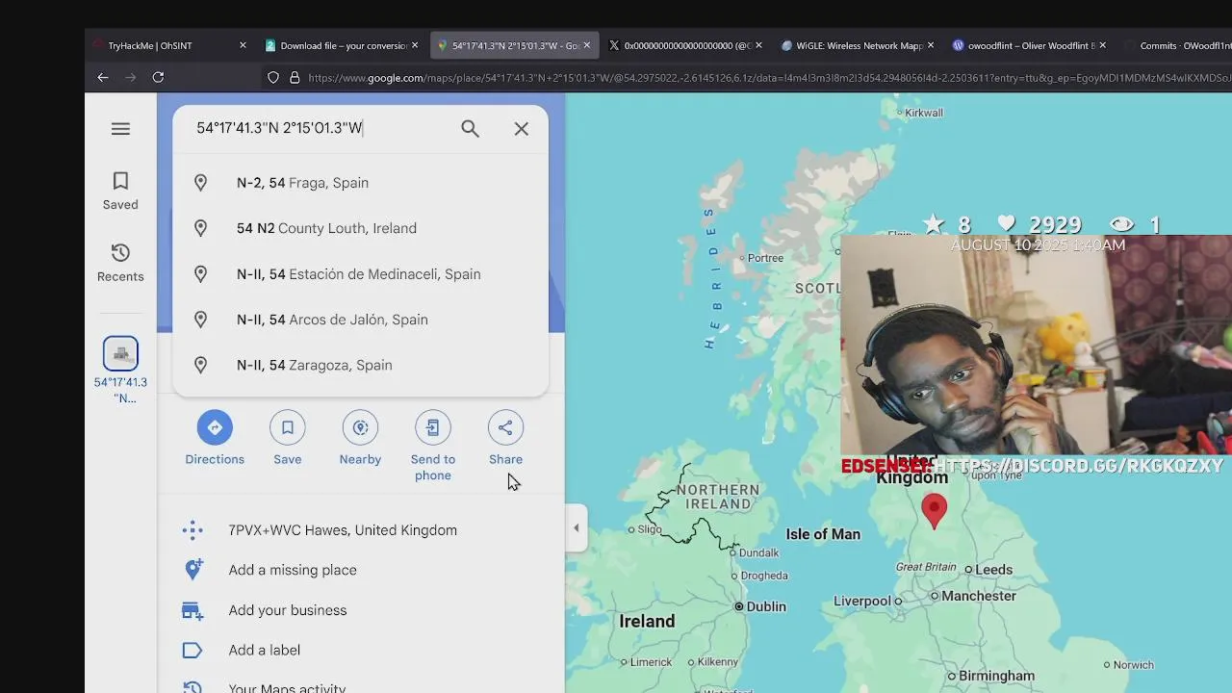Image resolution: width=1232 pixels, height=693 pixels.
Task: Close the WiGLE tab
Action: click(931, 45)
